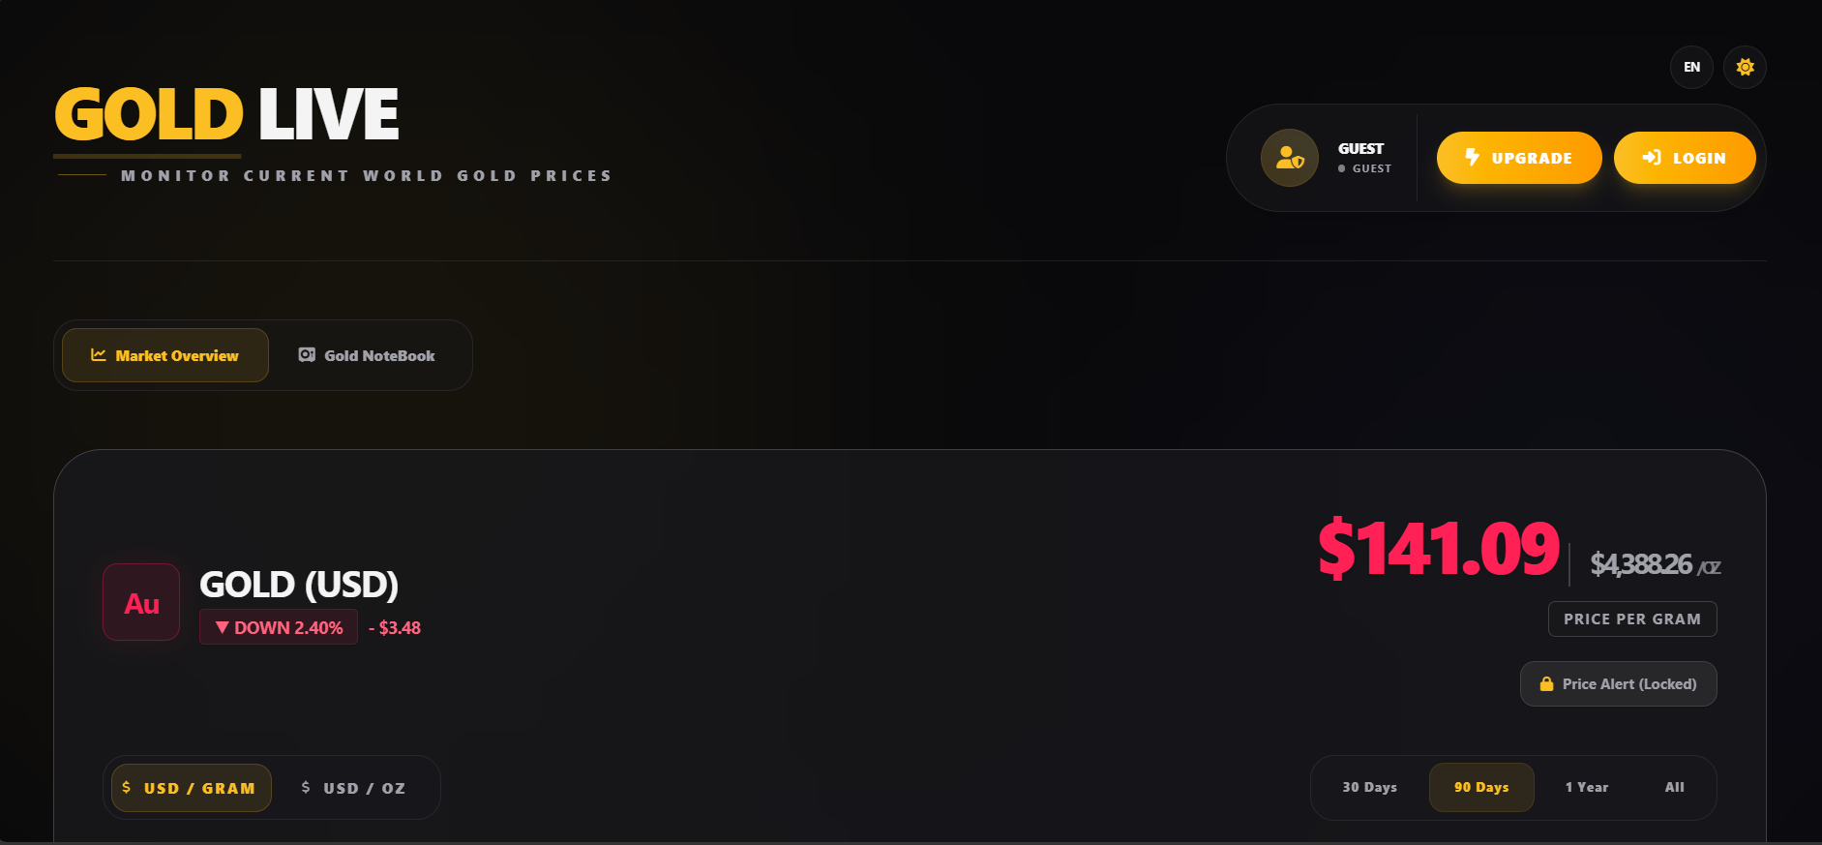Switch unit to USD / OZ
This screenshot has width=1822, height=845.
pos(353,788)
